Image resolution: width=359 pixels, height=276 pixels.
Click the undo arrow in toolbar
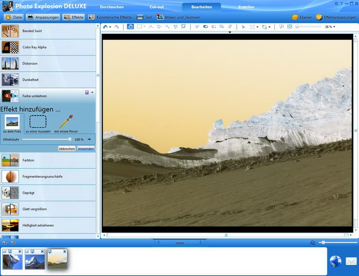(105, 26)
